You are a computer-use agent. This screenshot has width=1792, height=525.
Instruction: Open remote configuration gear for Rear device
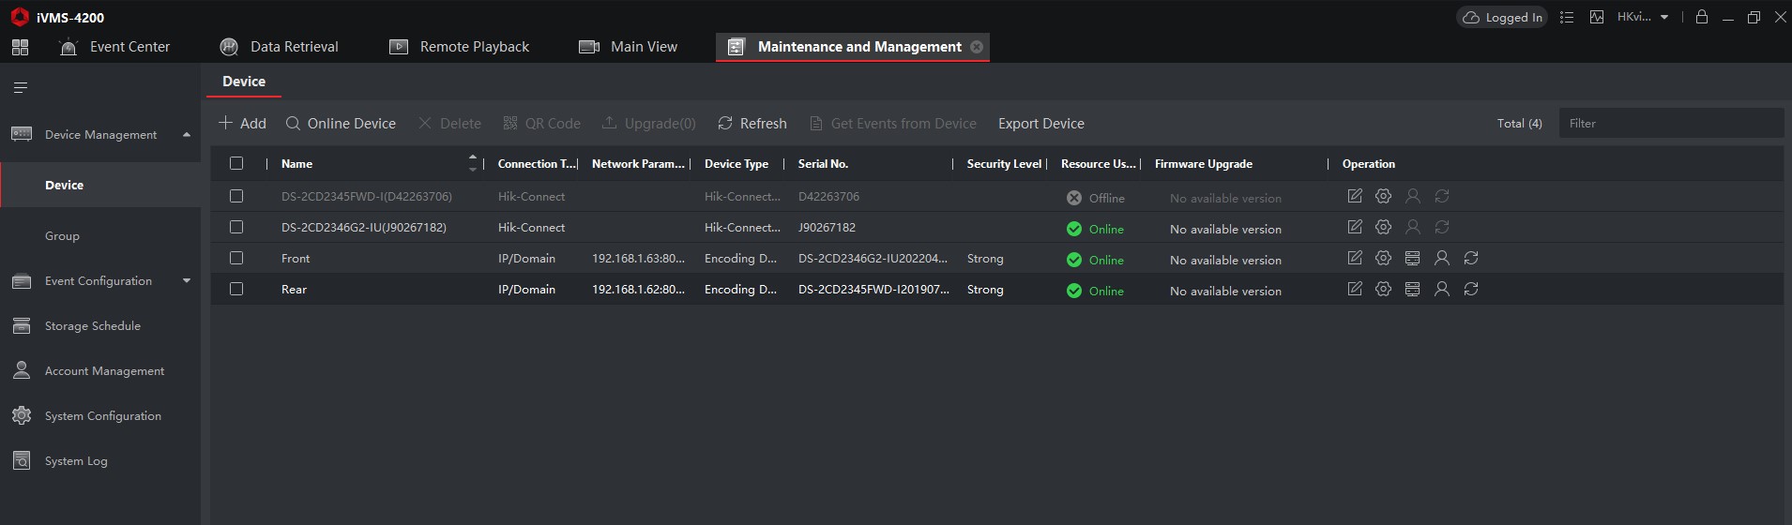pyautogui.click(x=1383, y=289)
